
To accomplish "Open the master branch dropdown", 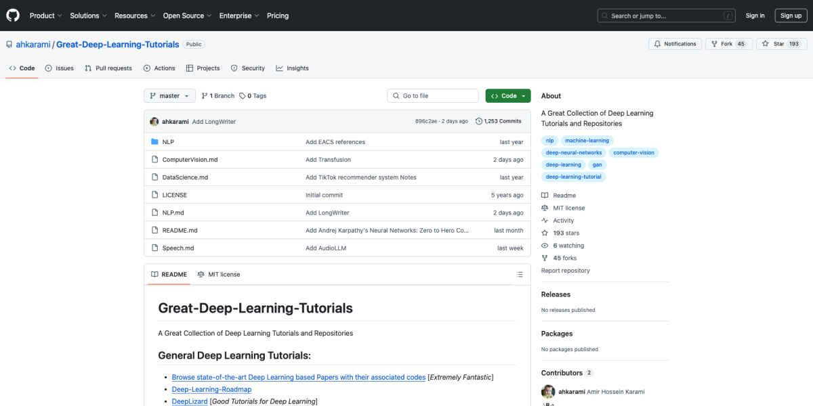I will (x=169, y=95).
